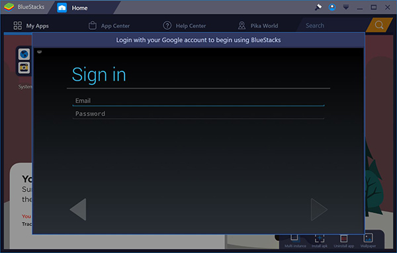Click the BlueStacks logo icon

pos(9,7)
